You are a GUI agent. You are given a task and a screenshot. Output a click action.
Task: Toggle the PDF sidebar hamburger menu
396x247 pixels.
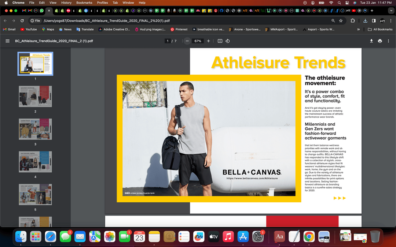(7, 41)
